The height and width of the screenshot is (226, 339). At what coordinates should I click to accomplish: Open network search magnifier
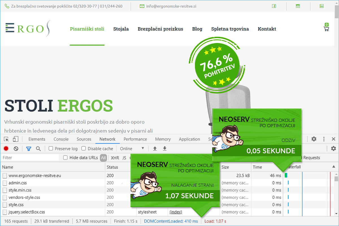click(38, 149)
